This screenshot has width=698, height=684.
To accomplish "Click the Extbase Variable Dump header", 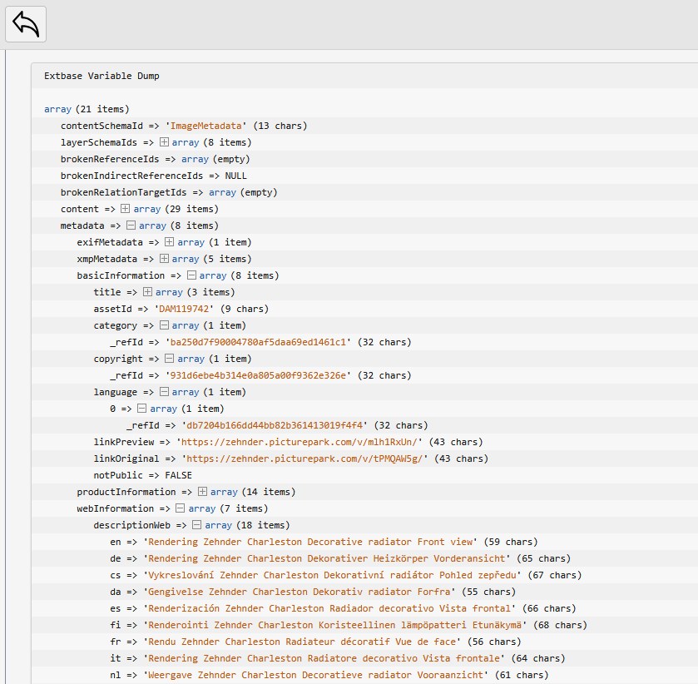I will tap(101, 76).
